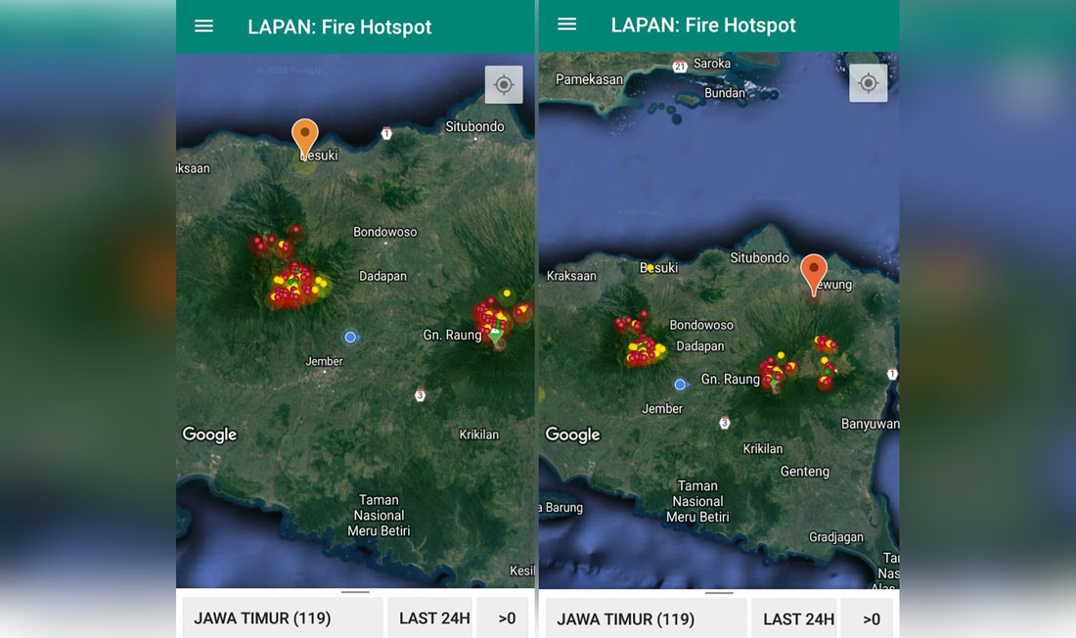Click the Bundan label on right map
This screenshot has width=1076, height=638.
click(x=725, y=93)
